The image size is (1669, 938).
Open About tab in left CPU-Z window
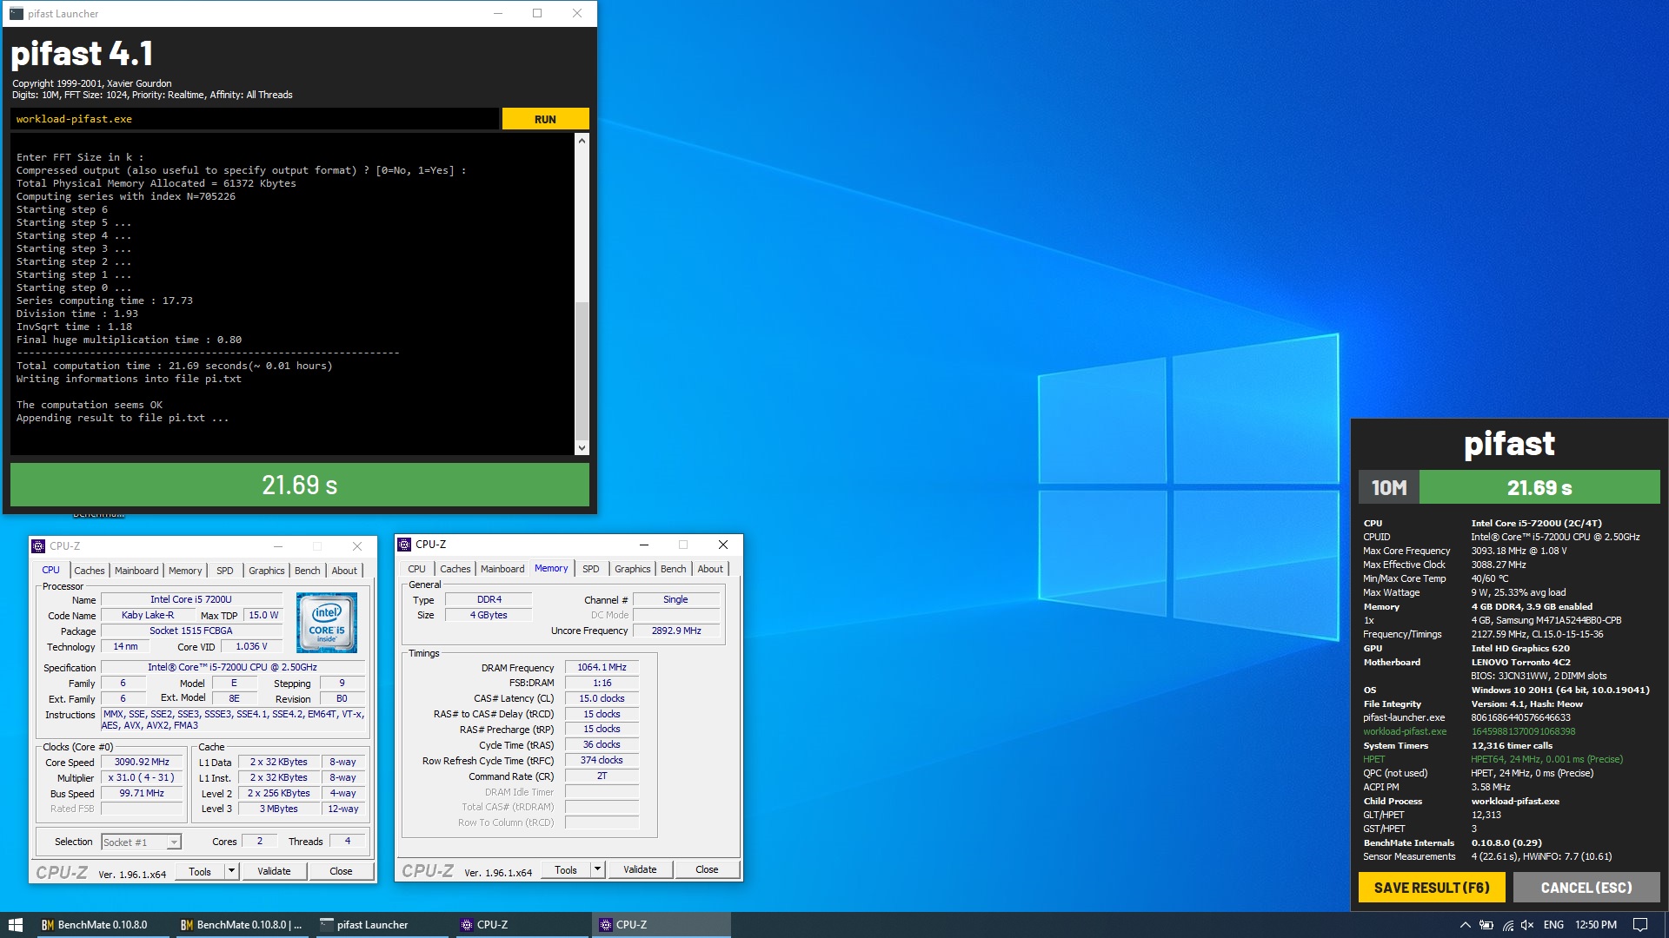[x=344, y=571]
